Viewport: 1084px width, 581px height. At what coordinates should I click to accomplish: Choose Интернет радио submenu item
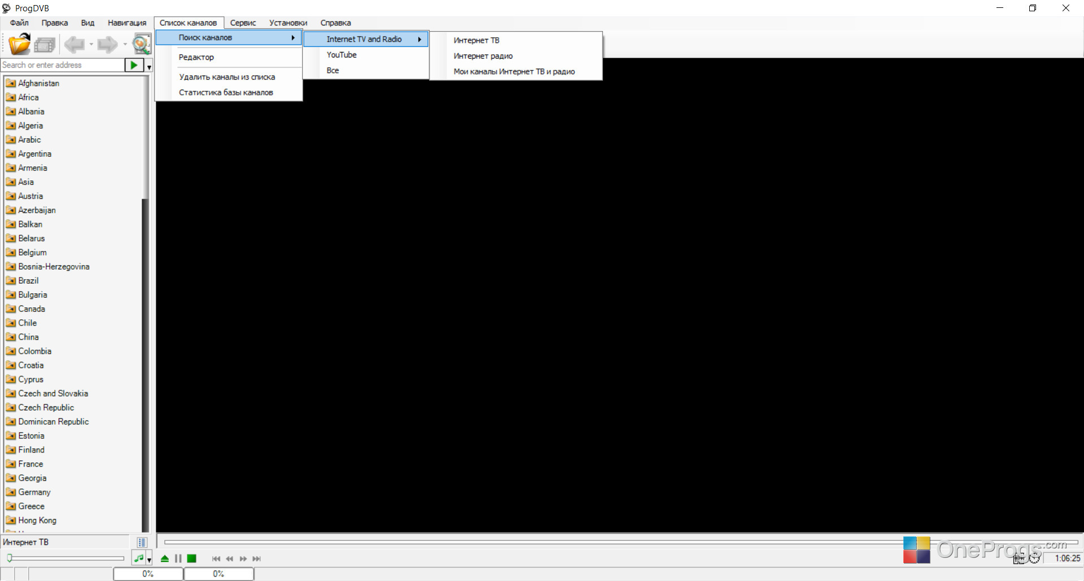pyautogui.click(x=516, y=56)
